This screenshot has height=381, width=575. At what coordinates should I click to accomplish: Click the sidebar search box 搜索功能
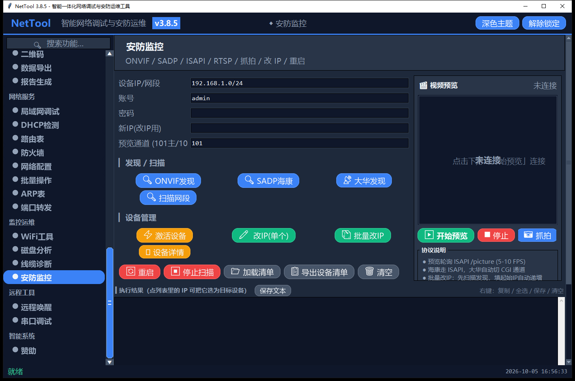click(58, 43)
